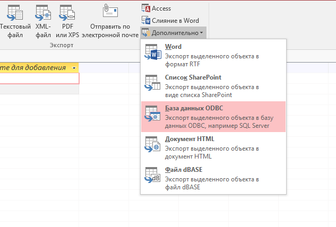The image size is (336, 227).
Task: Collapse the Дополнительно dropdown button
Action: (x=173, y=33)
